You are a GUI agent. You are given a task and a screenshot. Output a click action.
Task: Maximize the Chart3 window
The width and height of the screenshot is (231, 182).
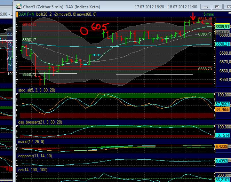tap(217, 7)
